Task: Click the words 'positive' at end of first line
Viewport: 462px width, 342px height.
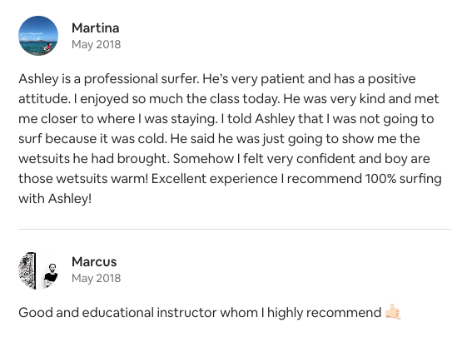Action: click(x=392, y=79)
